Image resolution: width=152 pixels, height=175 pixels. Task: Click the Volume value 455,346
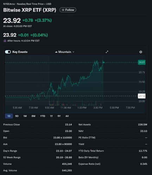[x=67, y=164]
